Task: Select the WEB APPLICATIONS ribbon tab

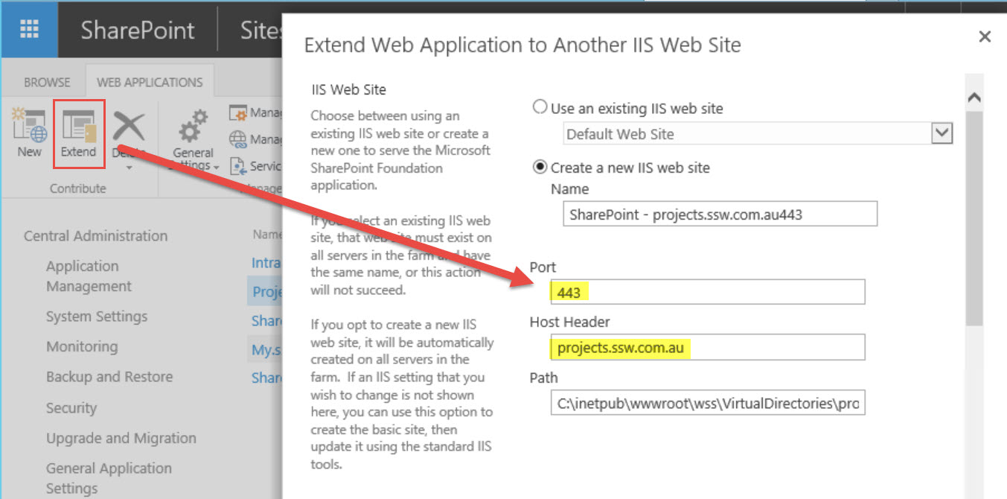Action: click(x=150, y=82)
